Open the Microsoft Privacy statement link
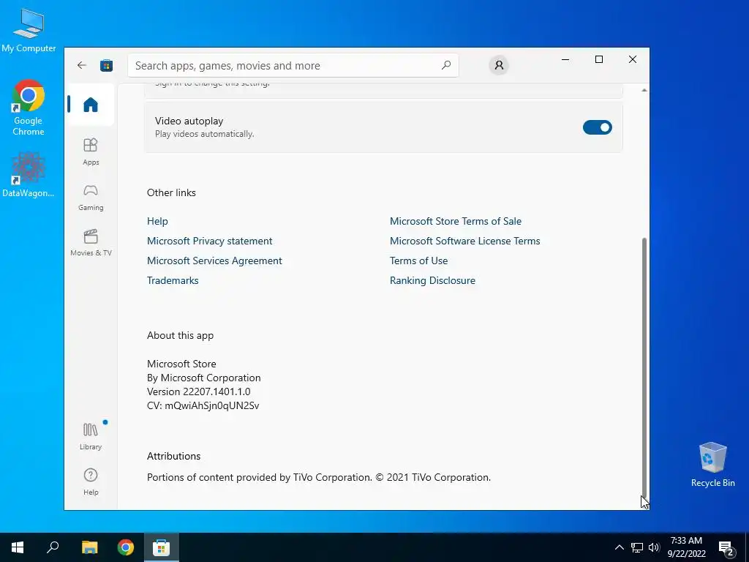Viewport: 749px width, 562px height. [x=210, y=241]
